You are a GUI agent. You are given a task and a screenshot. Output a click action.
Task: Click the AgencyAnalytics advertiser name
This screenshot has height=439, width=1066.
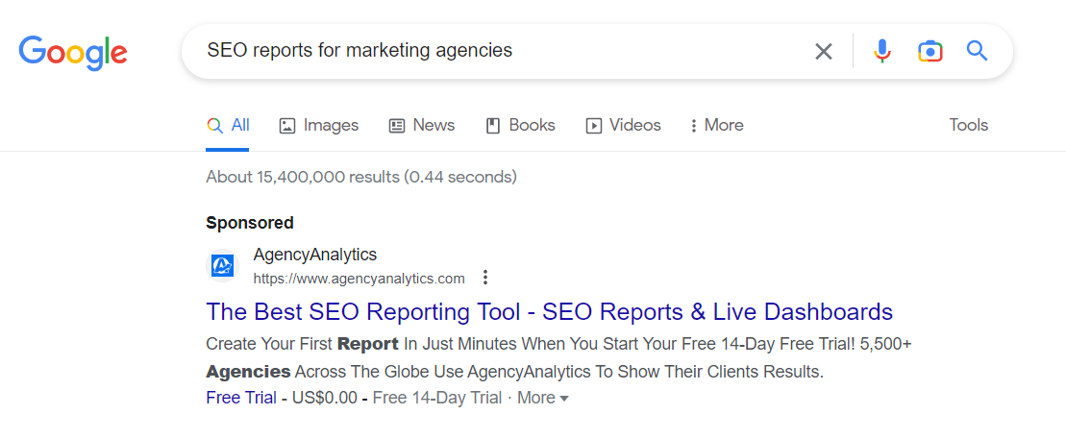pos(314,255)
